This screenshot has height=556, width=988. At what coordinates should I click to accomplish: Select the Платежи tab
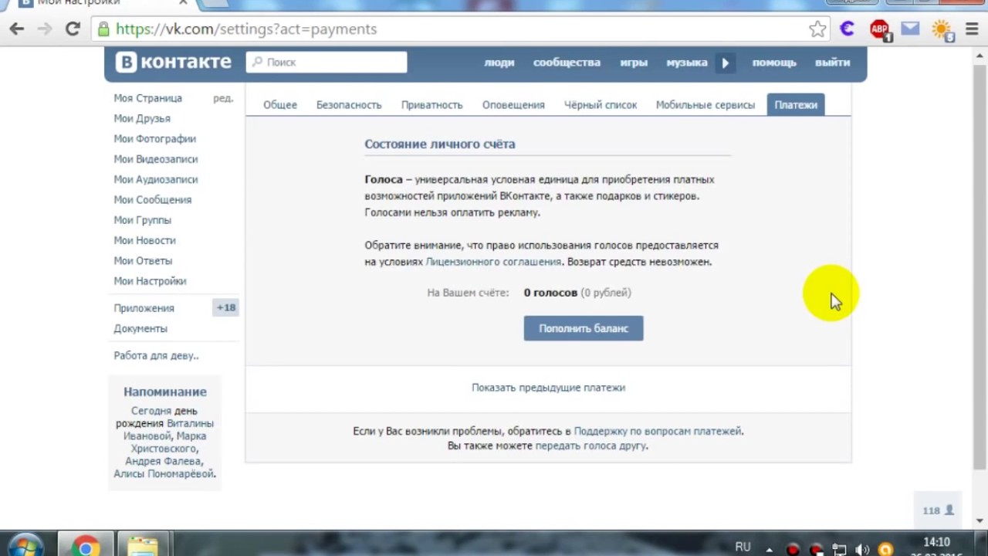796,105
